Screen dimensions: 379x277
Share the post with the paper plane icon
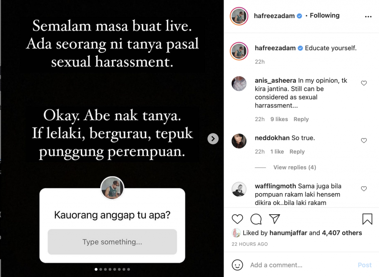tap(275, 219)
